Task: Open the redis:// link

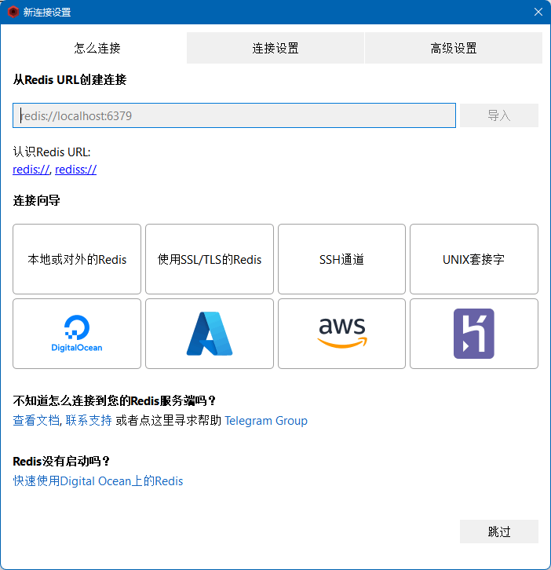Action: point(31,170)
